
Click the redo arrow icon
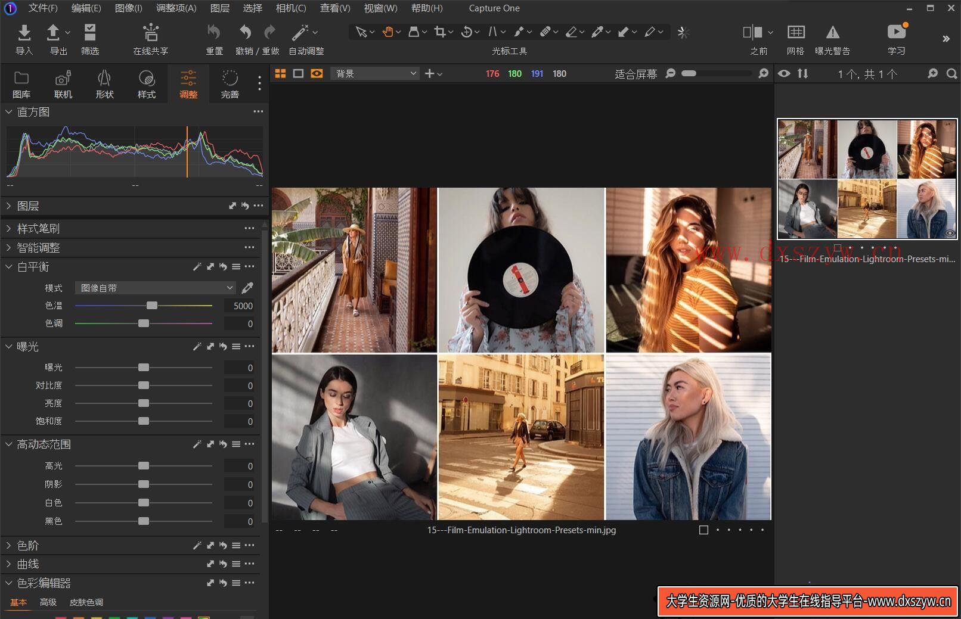click(269, 32)
